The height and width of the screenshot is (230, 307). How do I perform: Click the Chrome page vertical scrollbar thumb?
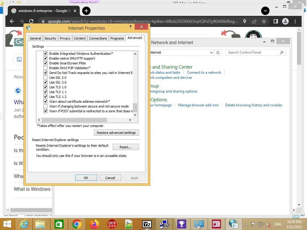[299, 48]
